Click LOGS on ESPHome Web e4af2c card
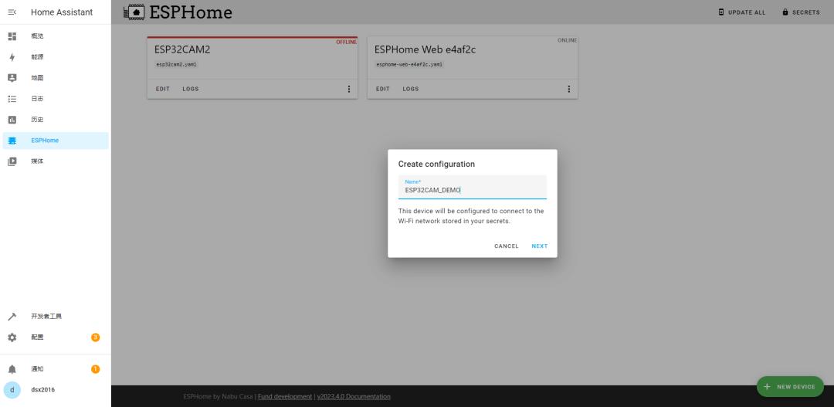The image size is (834, 407). 411,89
